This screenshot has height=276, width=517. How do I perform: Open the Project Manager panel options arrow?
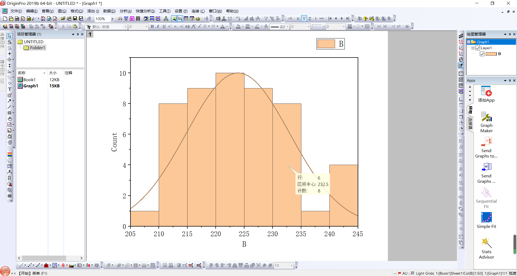pyautogui.click(x=73, y=34)
